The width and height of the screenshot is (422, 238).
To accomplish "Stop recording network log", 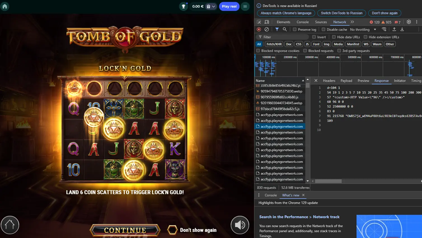I will (259, 29).
